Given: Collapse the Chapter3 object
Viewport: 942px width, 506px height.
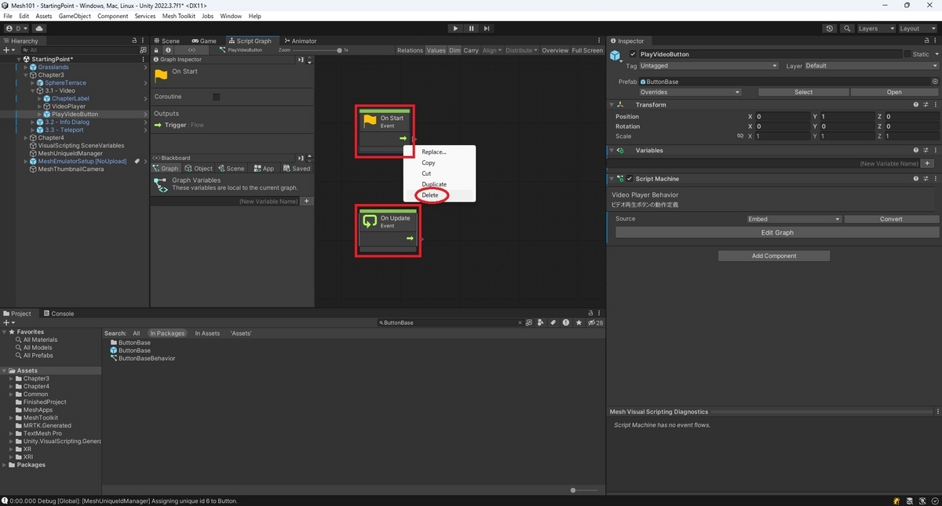Looking at the screenshot, I should (x=25, y=75).
